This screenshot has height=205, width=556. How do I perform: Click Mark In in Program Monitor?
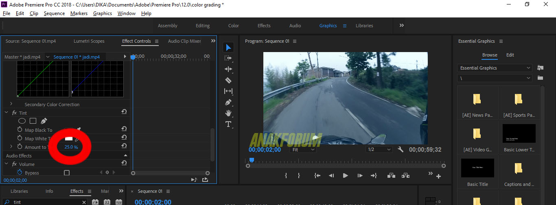286,176
